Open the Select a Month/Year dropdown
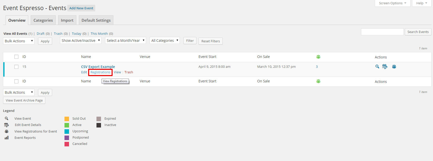 coord(125,40)
